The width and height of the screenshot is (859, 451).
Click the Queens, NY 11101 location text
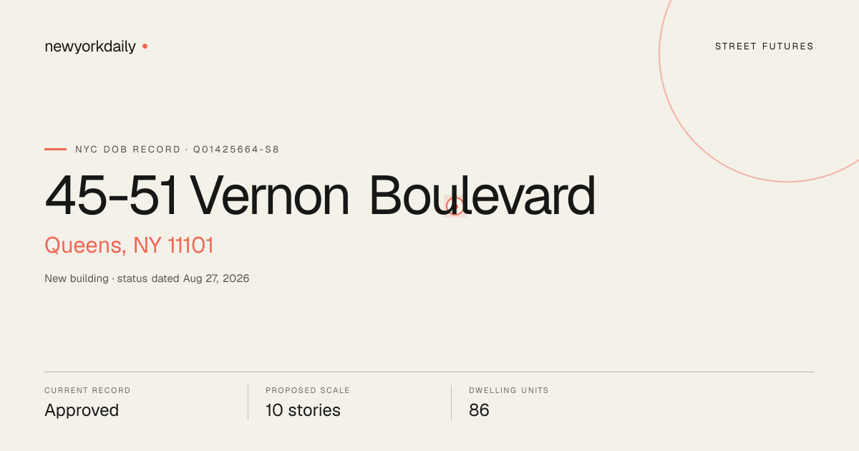129,246
